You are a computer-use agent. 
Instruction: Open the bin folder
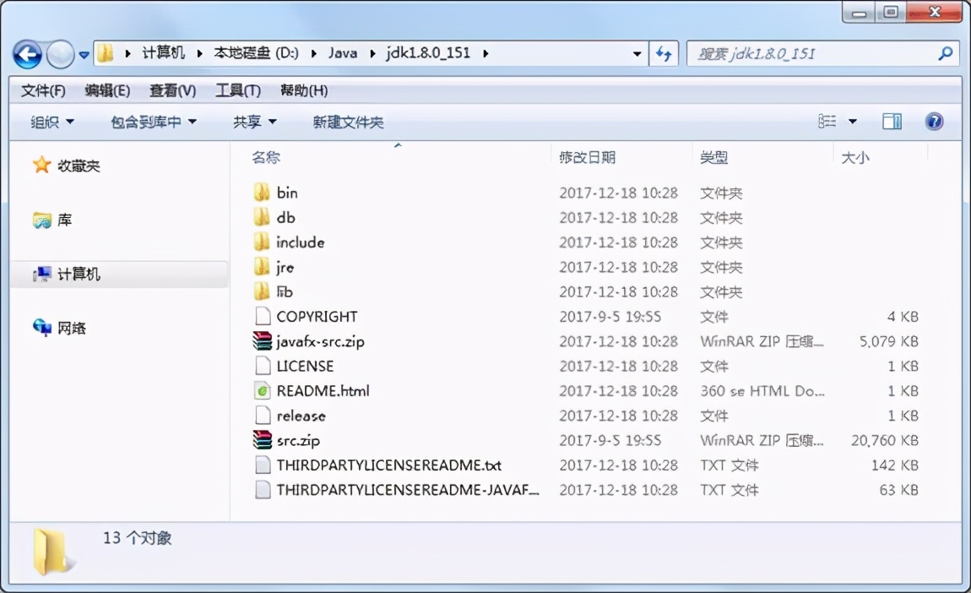(x=287, y=193)
